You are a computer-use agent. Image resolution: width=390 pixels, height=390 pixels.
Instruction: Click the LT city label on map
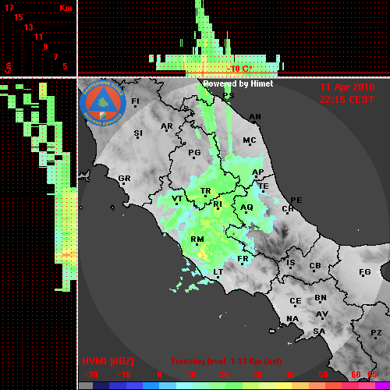point(218,272)
